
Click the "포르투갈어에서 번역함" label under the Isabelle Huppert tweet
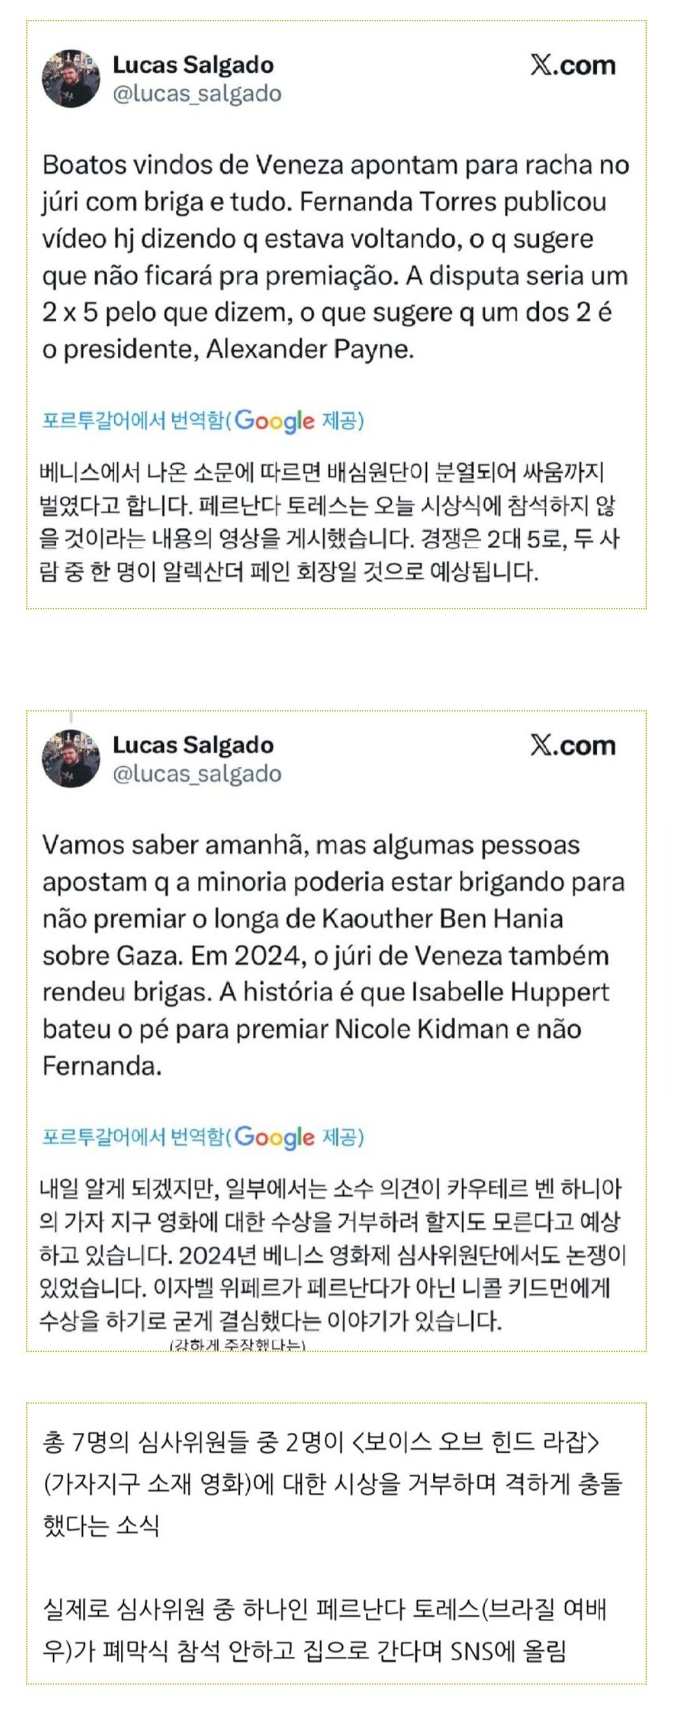132,1137
